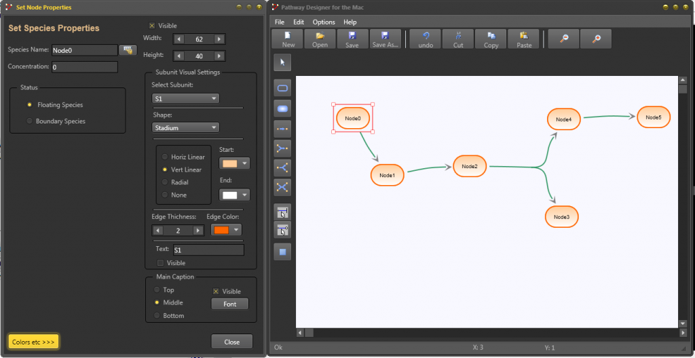Set Main Caption position to Bottom
695x358 pixels.
tap(157, 315)
